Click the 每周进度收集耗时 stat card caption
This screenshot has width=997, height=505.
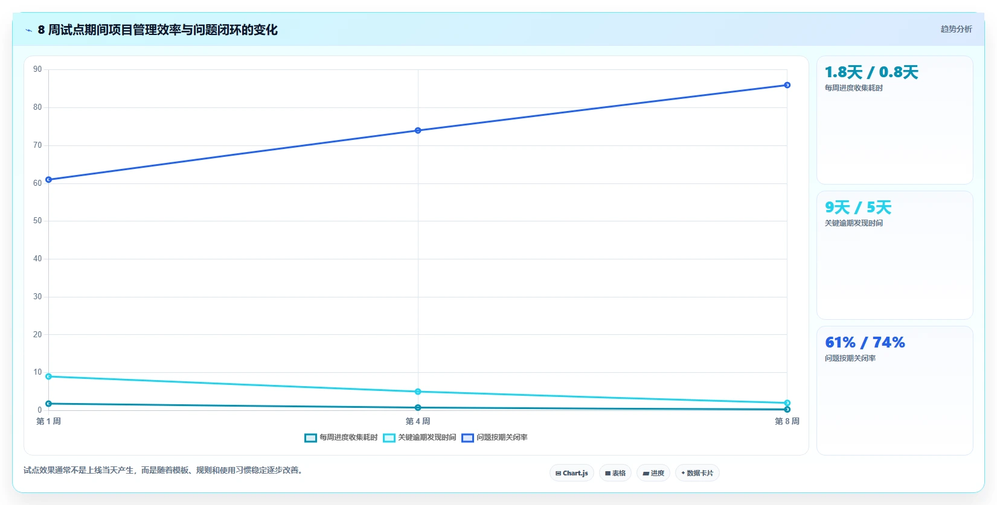pyautogui.click(x=854, y=88)
